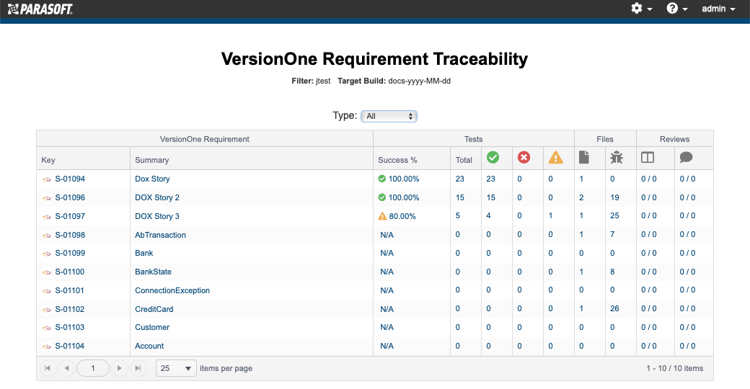The image size is (750, 389).
Task: Click the review comments speech bubble icon
Action: click(686, 157)
